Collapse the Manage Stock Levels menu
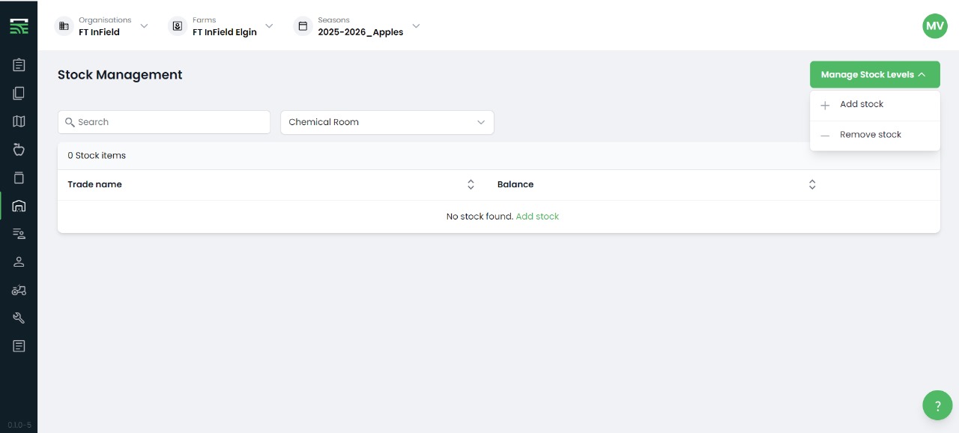Viewport: 959px width, 433px height. coord(875,75)
